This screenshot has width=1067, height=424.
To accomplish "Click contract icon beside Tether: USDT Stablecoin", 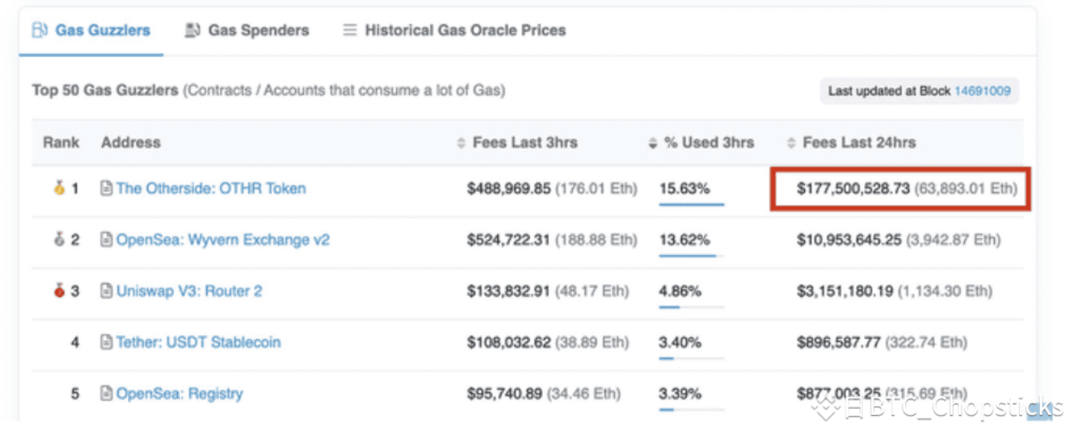I will pos(106,342).
